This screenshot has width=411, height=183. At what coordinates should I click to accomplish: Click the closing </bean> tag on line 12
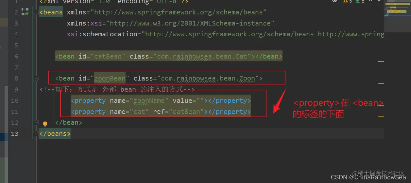[x=69, y=122]
